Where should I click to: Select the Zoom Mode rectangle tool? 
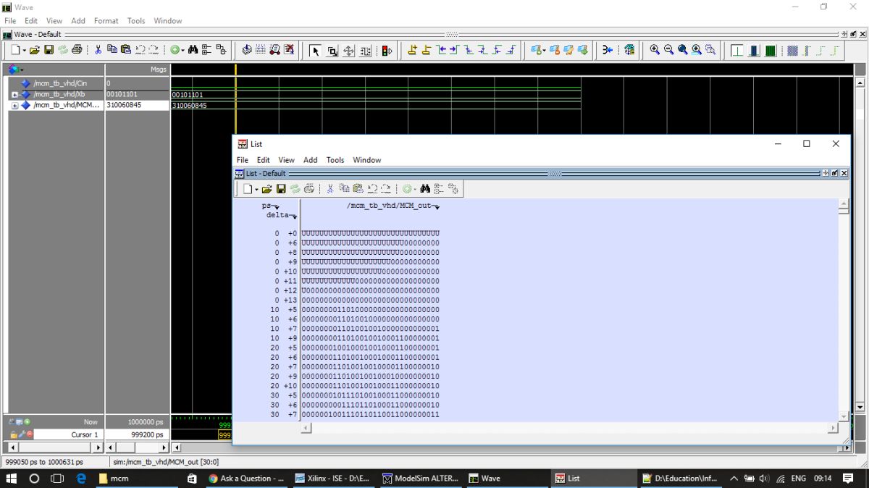(332, 51)
